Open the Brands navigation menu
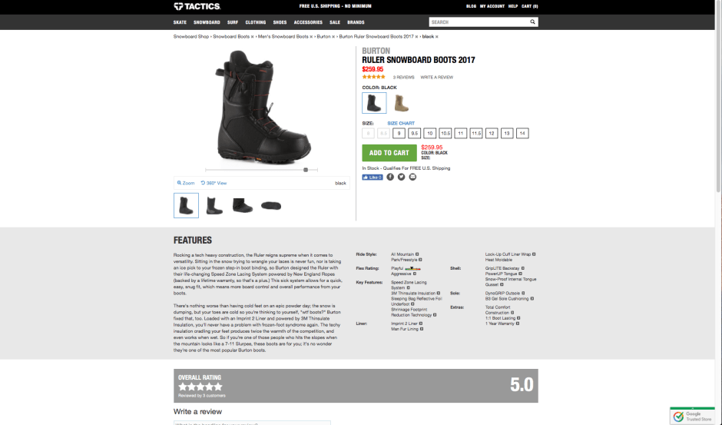Image resolution: width=722 pixels, height=425 pixels. tap(356, 22)
